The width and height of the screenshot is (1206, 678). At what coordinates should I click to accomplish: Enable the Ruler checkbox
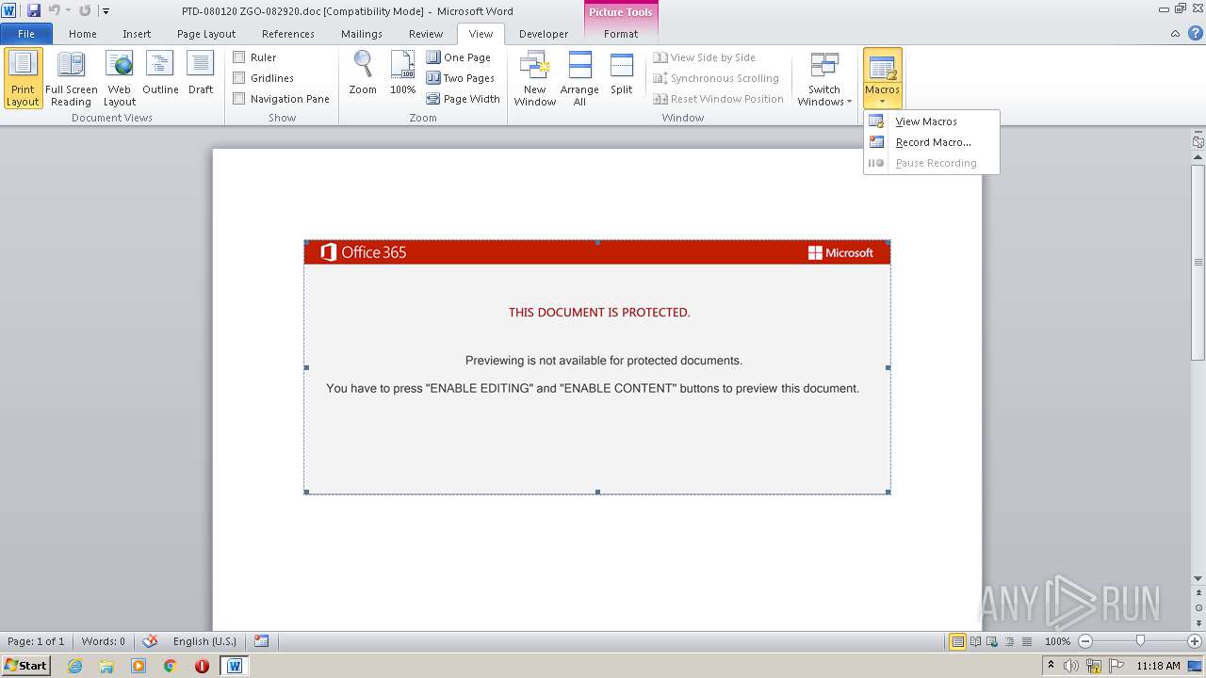point(239,57)
